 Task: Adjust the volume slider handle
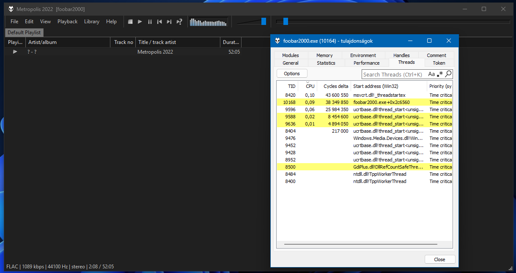[x=263, y=21]
